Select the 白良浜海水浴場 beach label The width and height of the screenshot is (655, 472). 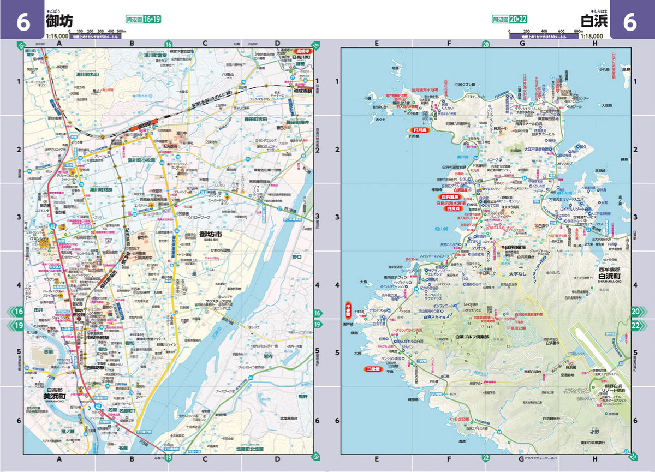coord(451,202)
